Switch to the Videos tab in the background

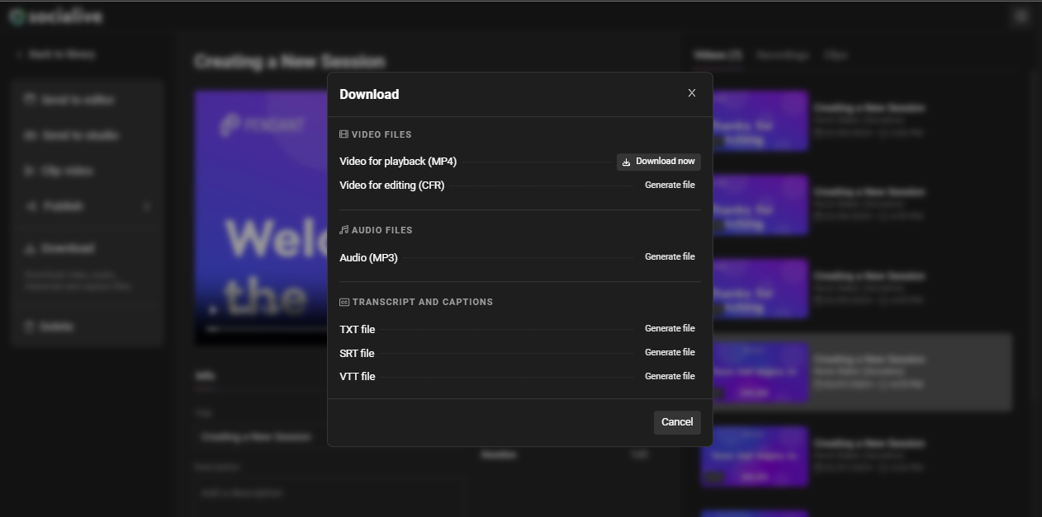[x=718, y=55]
